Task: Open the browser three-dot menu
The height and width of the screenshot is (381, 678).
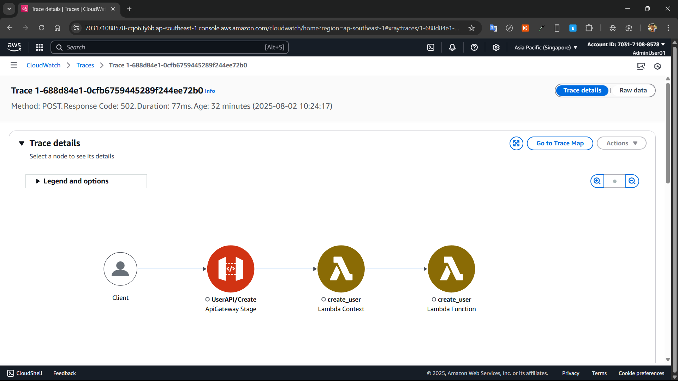Action: [x=668, y=28]
